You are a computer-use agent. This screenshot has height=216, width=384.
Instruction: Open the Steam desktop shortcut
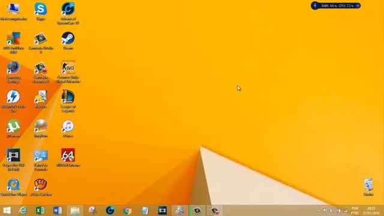68,41
